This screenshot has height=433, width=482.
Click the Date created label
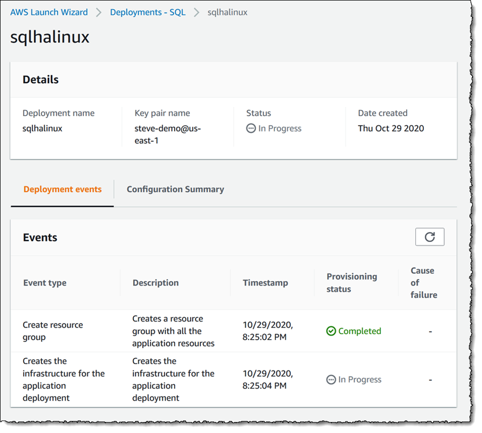(x=383, y=113)
